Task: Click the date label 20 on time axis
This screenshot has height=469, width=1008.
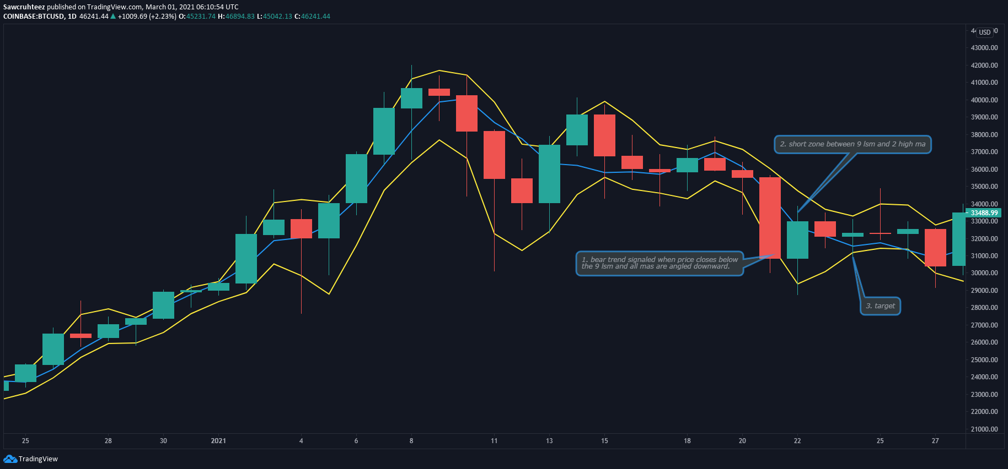Action: 742,441
